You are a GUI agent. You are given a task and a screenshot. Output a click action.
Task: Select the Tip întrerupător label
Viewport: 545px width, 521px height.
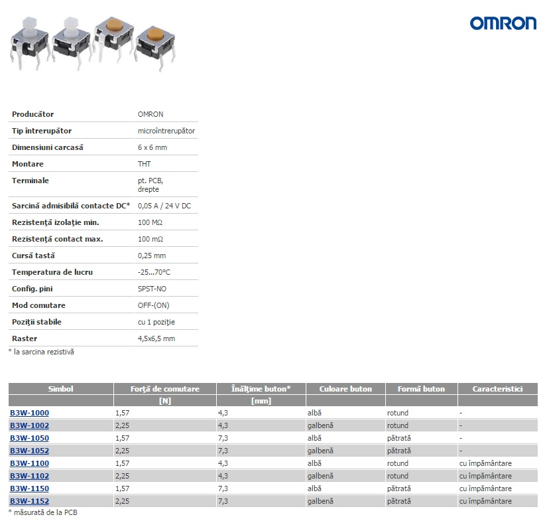coord(42,131)
